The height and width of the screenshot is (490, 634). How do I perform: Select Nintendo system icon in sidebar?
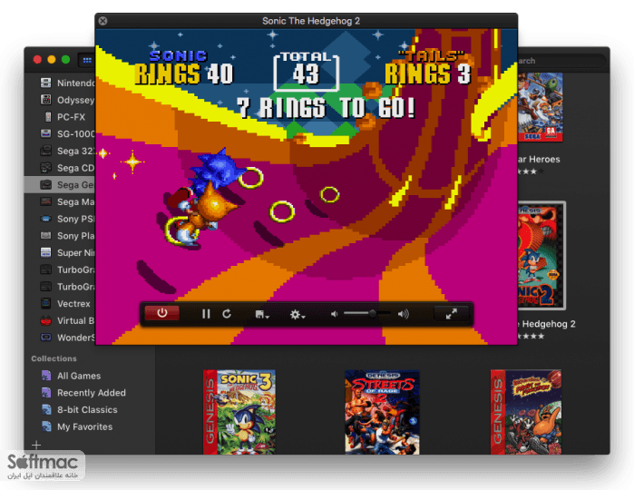point(46,83)
